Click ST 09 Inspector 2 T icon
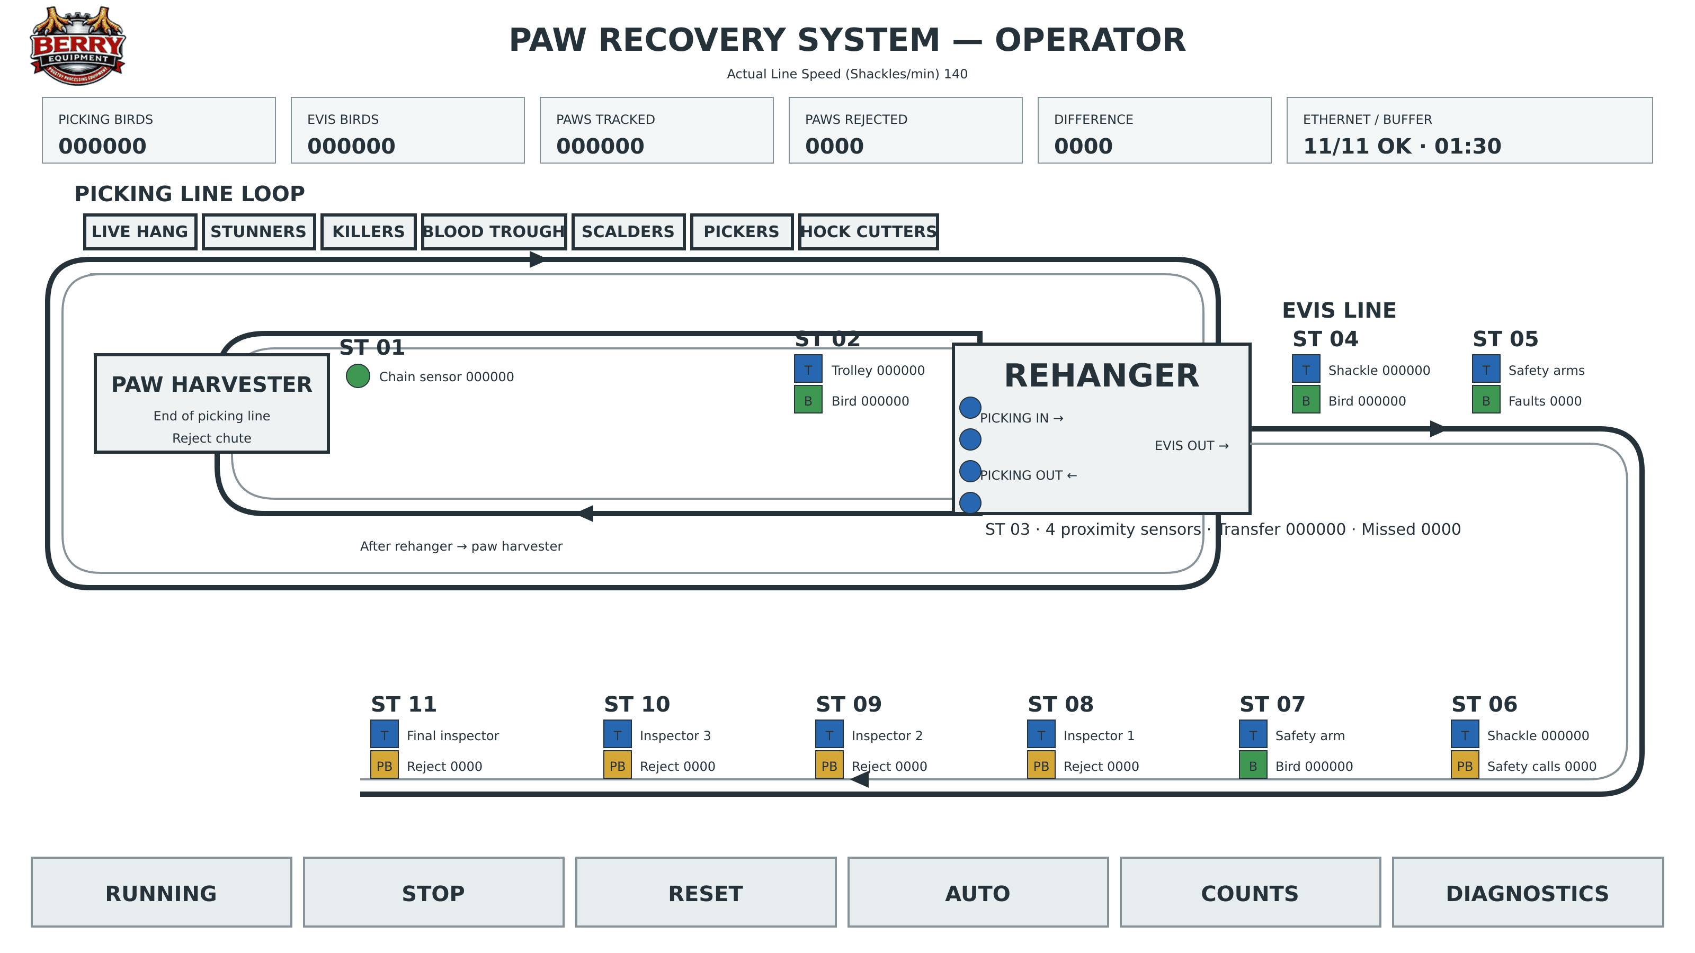Viewport: 1695px width, 953px height. [829, 734]
